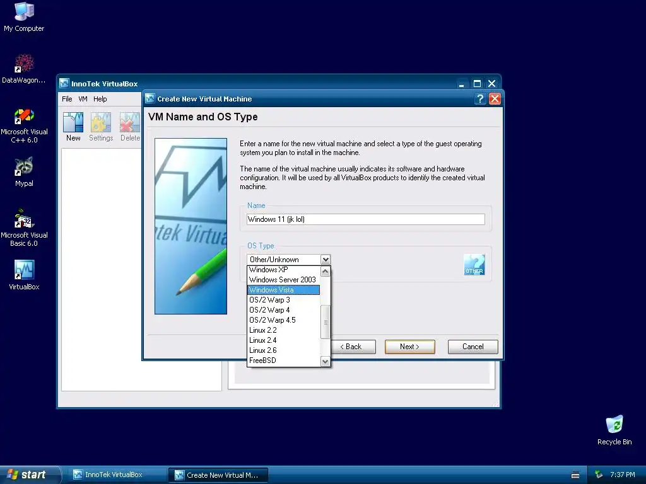Open My Computer desktop icon
Viewport: 646px width, 484px height.
pyautogui.click(x=24, y=17)
